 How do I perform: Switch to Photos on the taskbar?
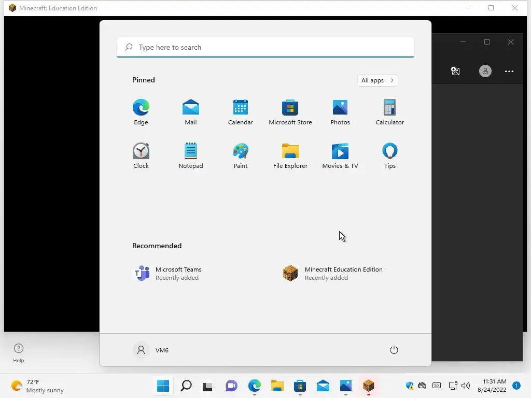pyautogui.click(x=345, y=386)
